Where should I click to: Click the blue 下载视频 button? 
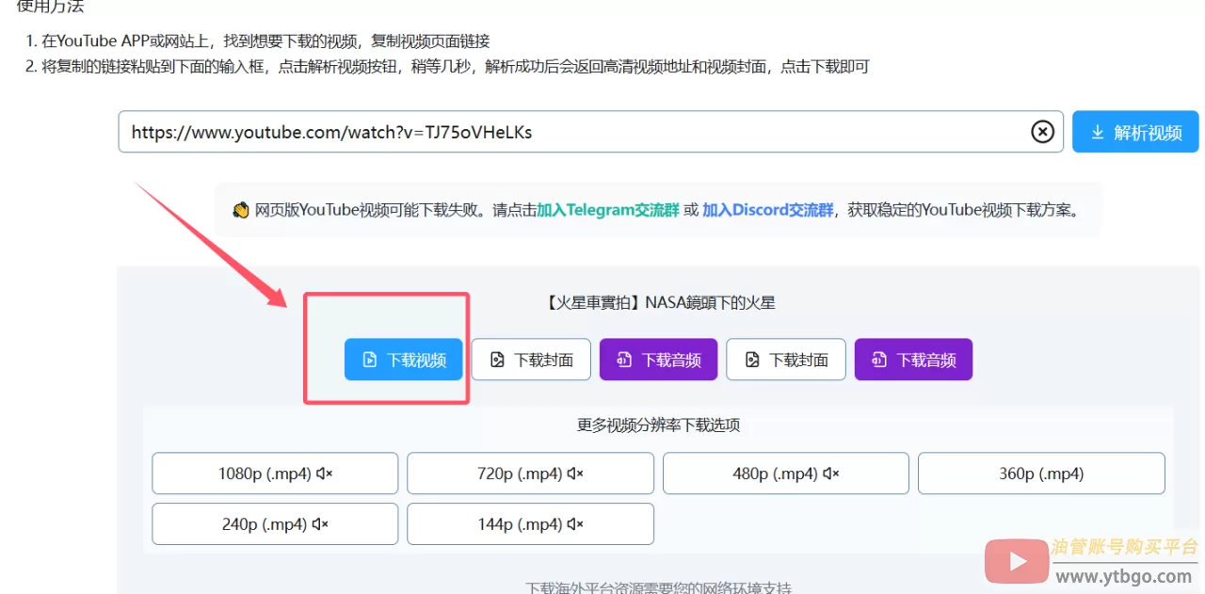tap(403, 360)
